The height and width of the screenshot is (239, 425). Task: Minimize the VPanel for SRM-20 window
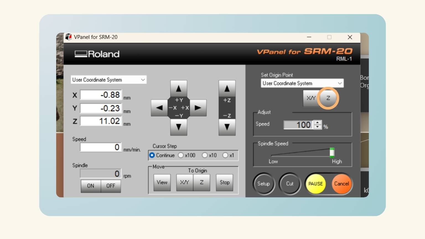click(309, 37)
